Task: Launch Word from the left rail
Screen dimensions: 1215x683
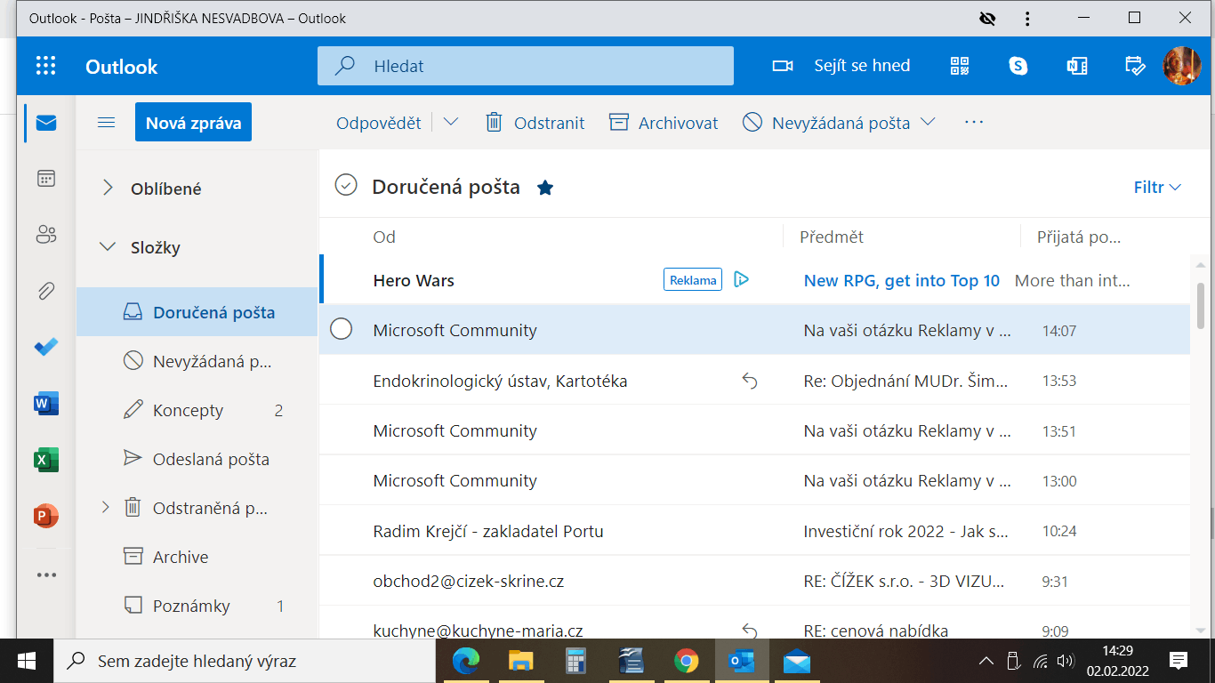Action: (46, 404)
